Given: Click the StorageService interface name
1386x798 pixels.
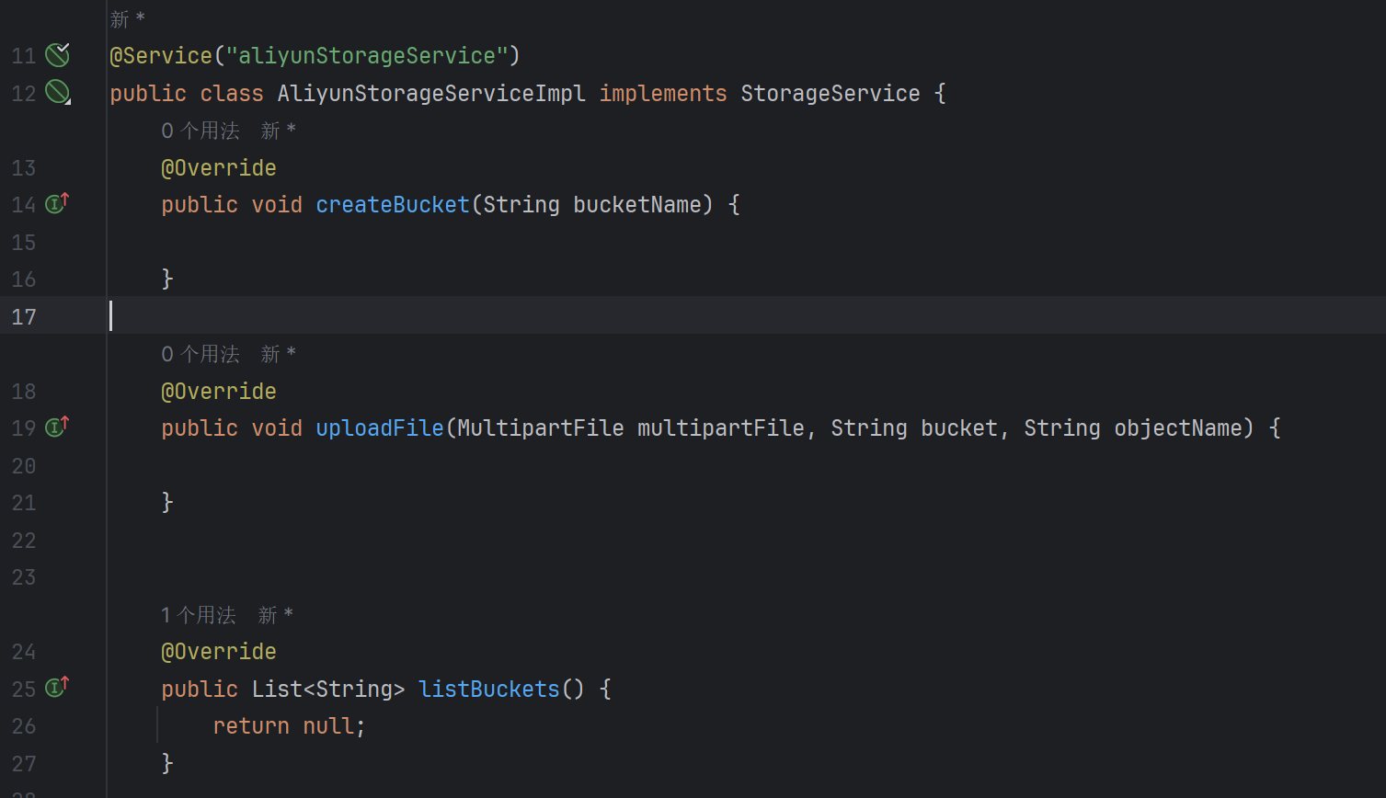Looking at the screenshot, I should click(830, 94).
